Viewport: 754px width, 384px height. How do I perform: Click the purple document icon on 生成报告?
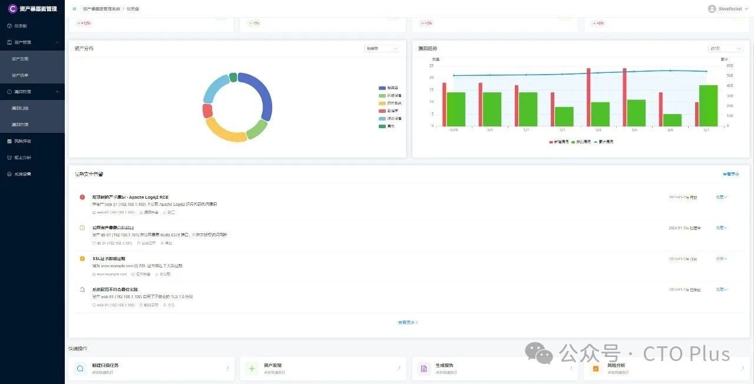point(424,369)
